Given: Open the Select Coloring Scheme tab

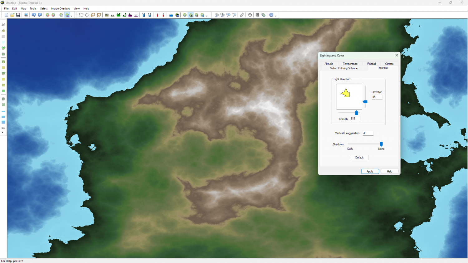Looking at the screenshot, I should point(344,68).
